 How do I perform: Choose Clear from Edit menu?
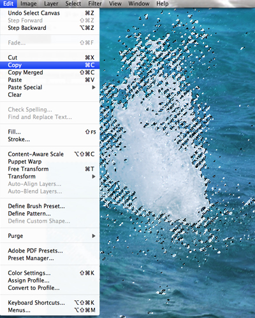50,95
